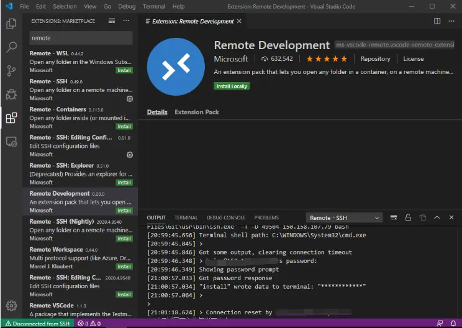
Task: Click the Install Locally button
Action: tap(232, 86)
